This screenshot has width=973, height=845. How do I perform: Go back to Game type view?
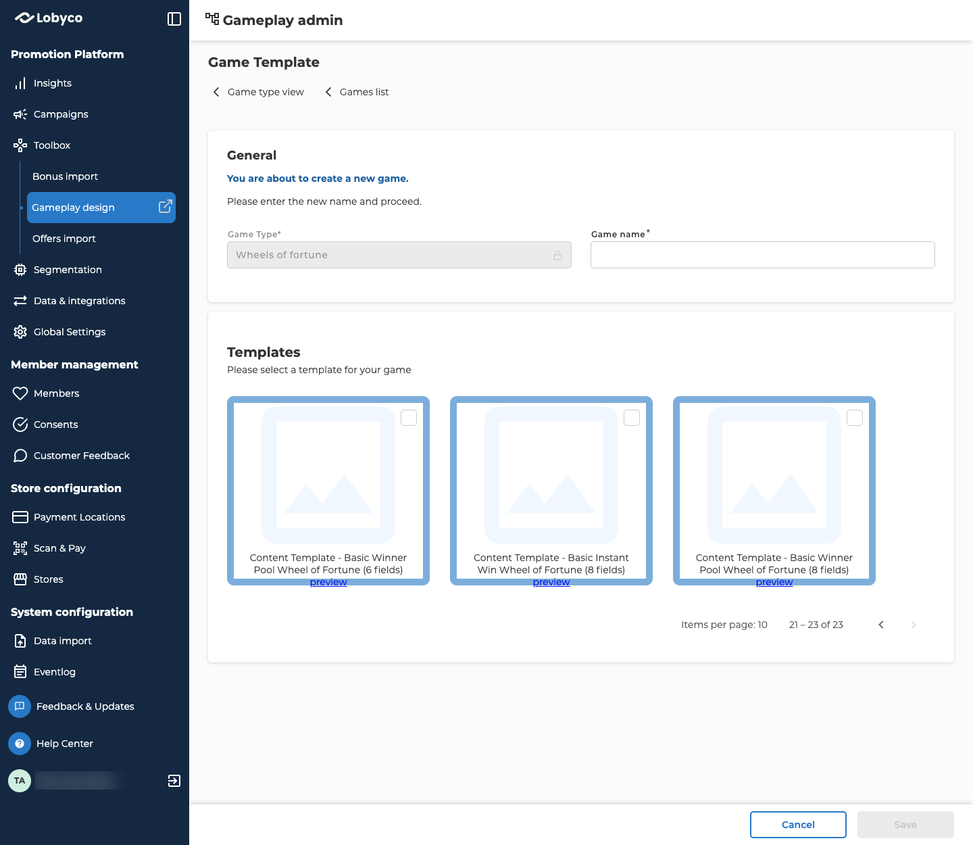pyautogui.click(x=258, y=92)
